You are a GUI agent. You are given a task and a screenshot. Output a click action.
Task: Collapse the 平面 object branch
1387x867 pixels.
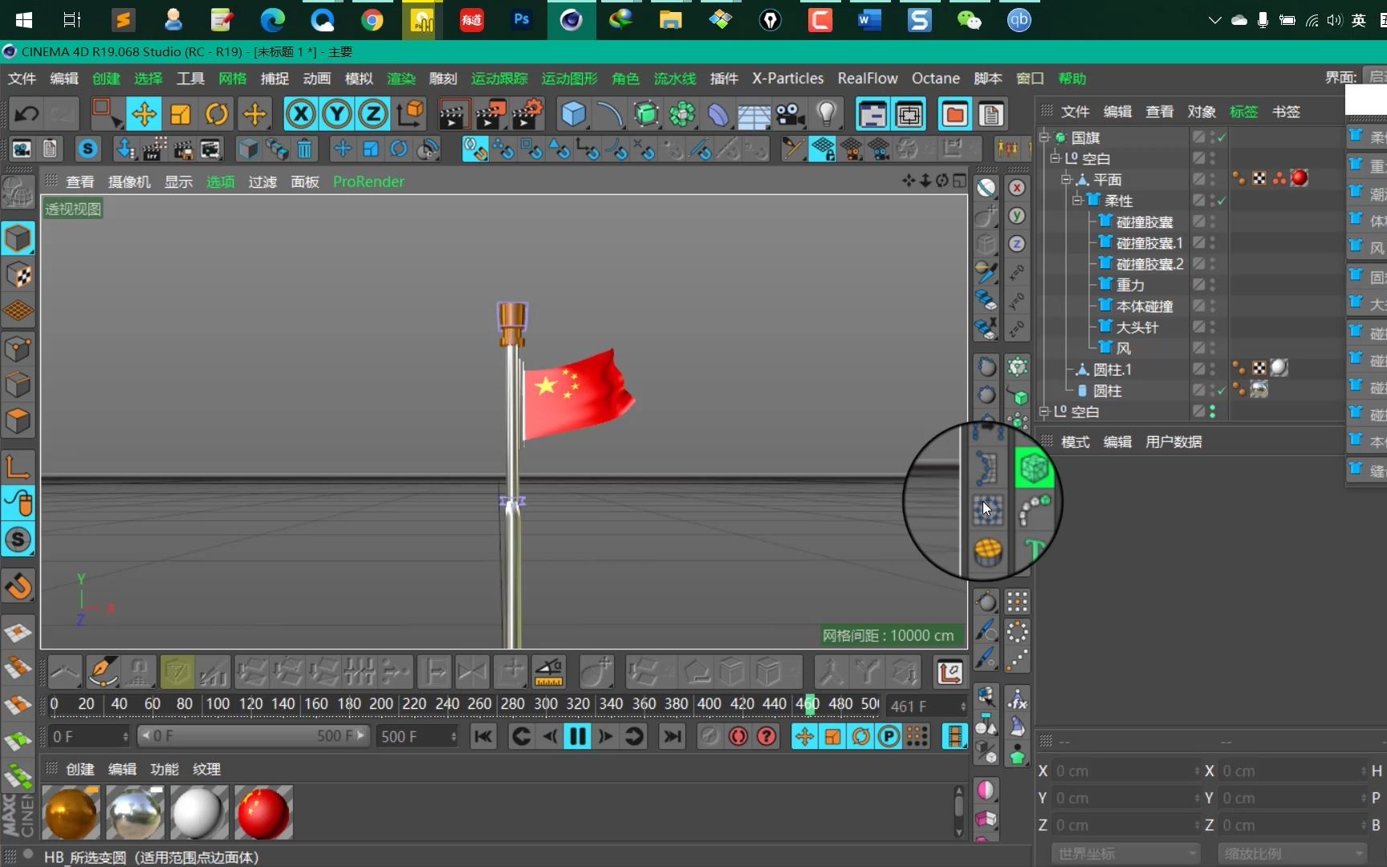click(x=1066, y=179)
